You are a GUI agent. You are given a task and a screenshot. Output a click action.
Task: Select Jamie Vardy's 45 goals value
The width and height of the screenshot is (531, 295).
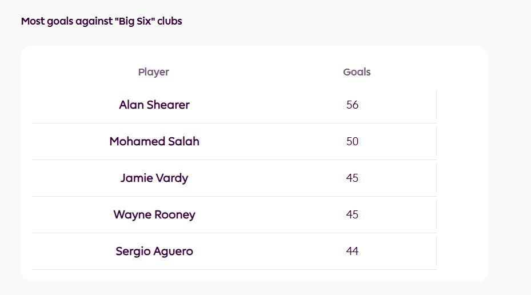[x=352, y=178]
